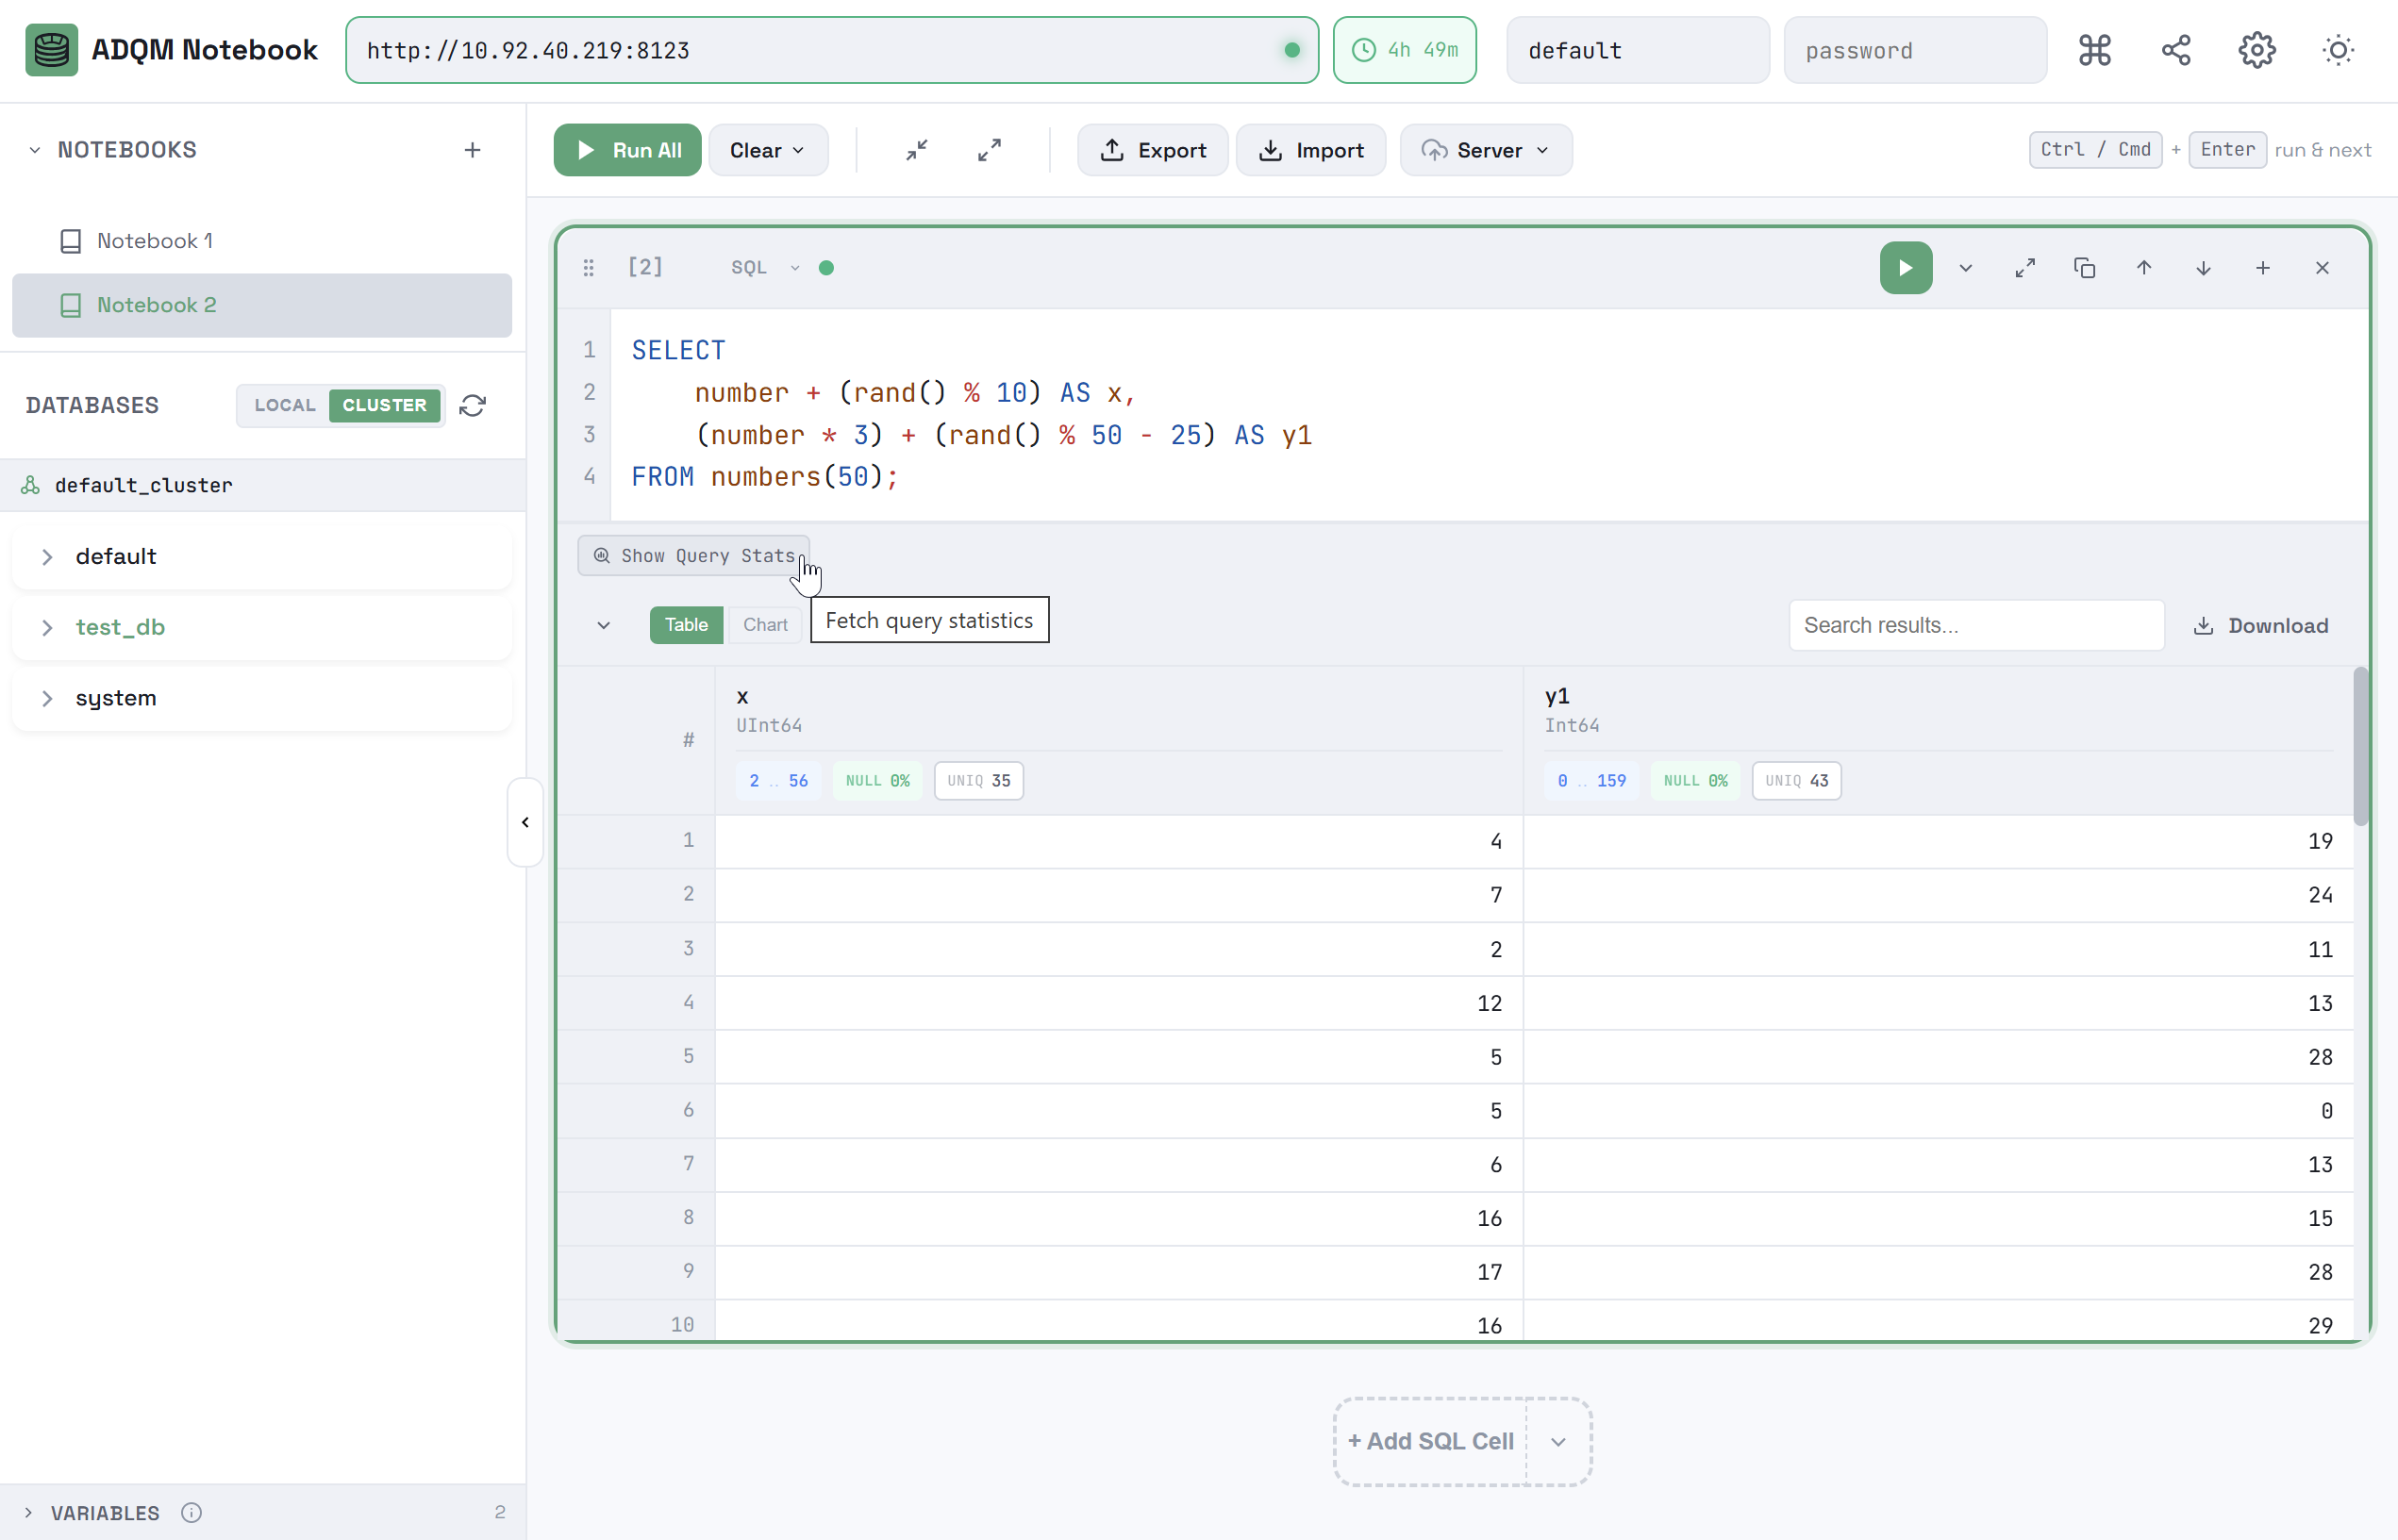This screenshot has width=2398, height=1540.
Task: Open Notebook 1 from the sidebar
Action: (x=155, y=240)
